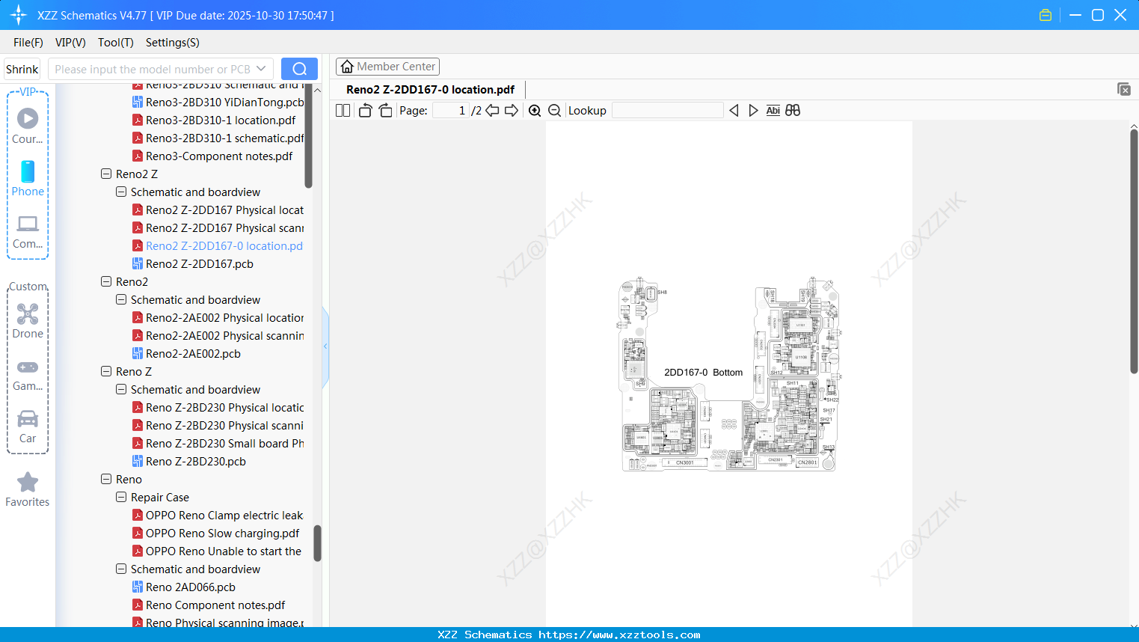Zoom in on the PDF
This screenshot has height=642, width=1139.
[x=535, y=111]
